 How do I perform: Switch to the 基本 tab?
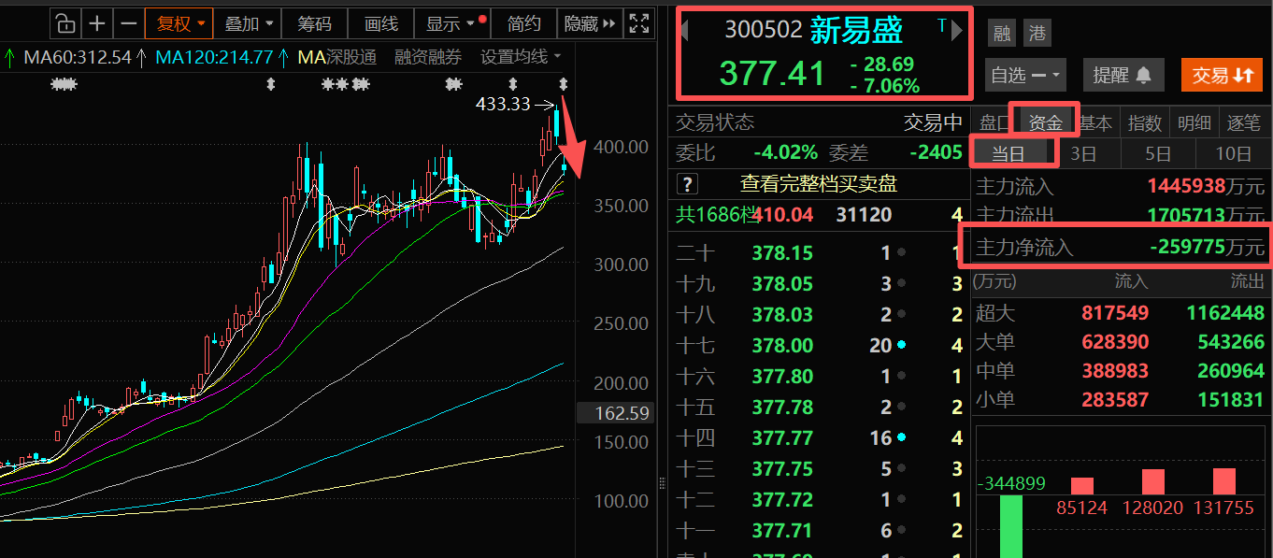pyautogui.click(x=1096, y=122)
